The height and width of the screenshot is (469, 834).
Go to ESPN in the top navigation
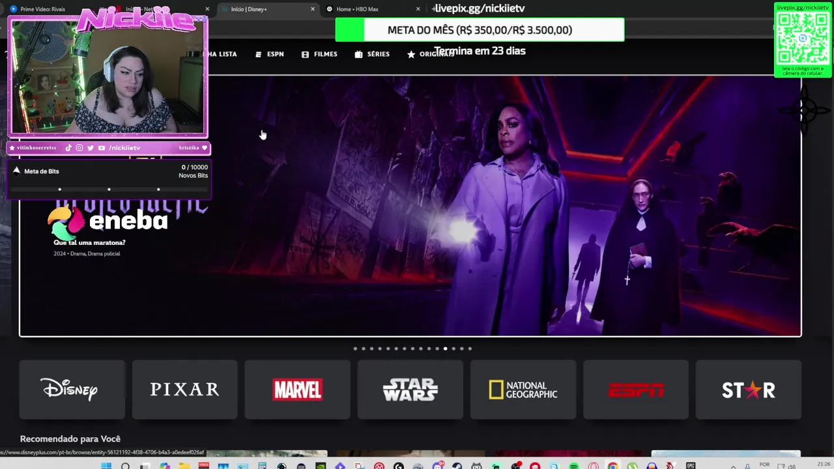pos(270,54)
